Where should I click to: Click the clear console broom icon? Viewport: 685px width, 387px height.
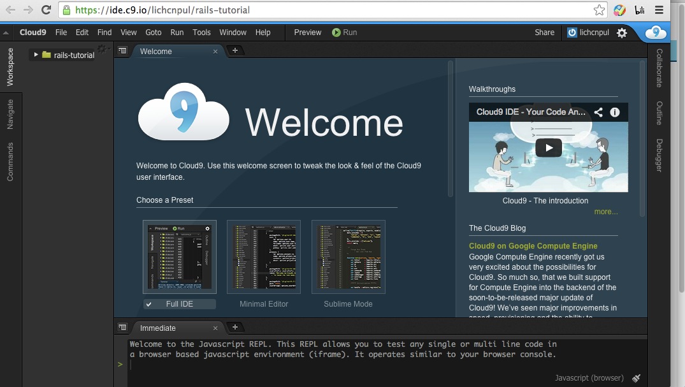pos(636,378)
